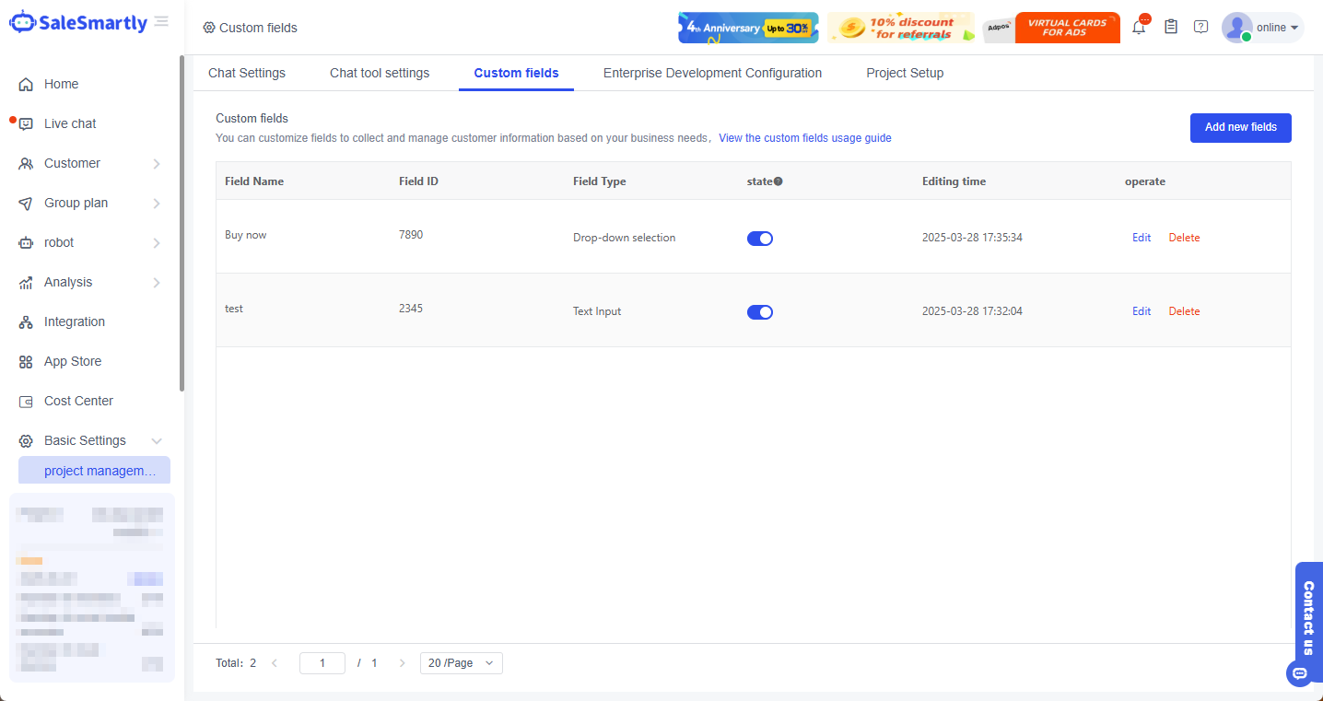1323x701 pixels.
Task: Open the Project Setup tab
Action: click(905, 73)
